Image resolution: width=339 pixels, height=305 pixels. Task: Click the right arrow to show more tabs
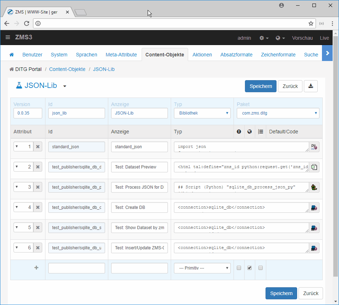[327, 53]
